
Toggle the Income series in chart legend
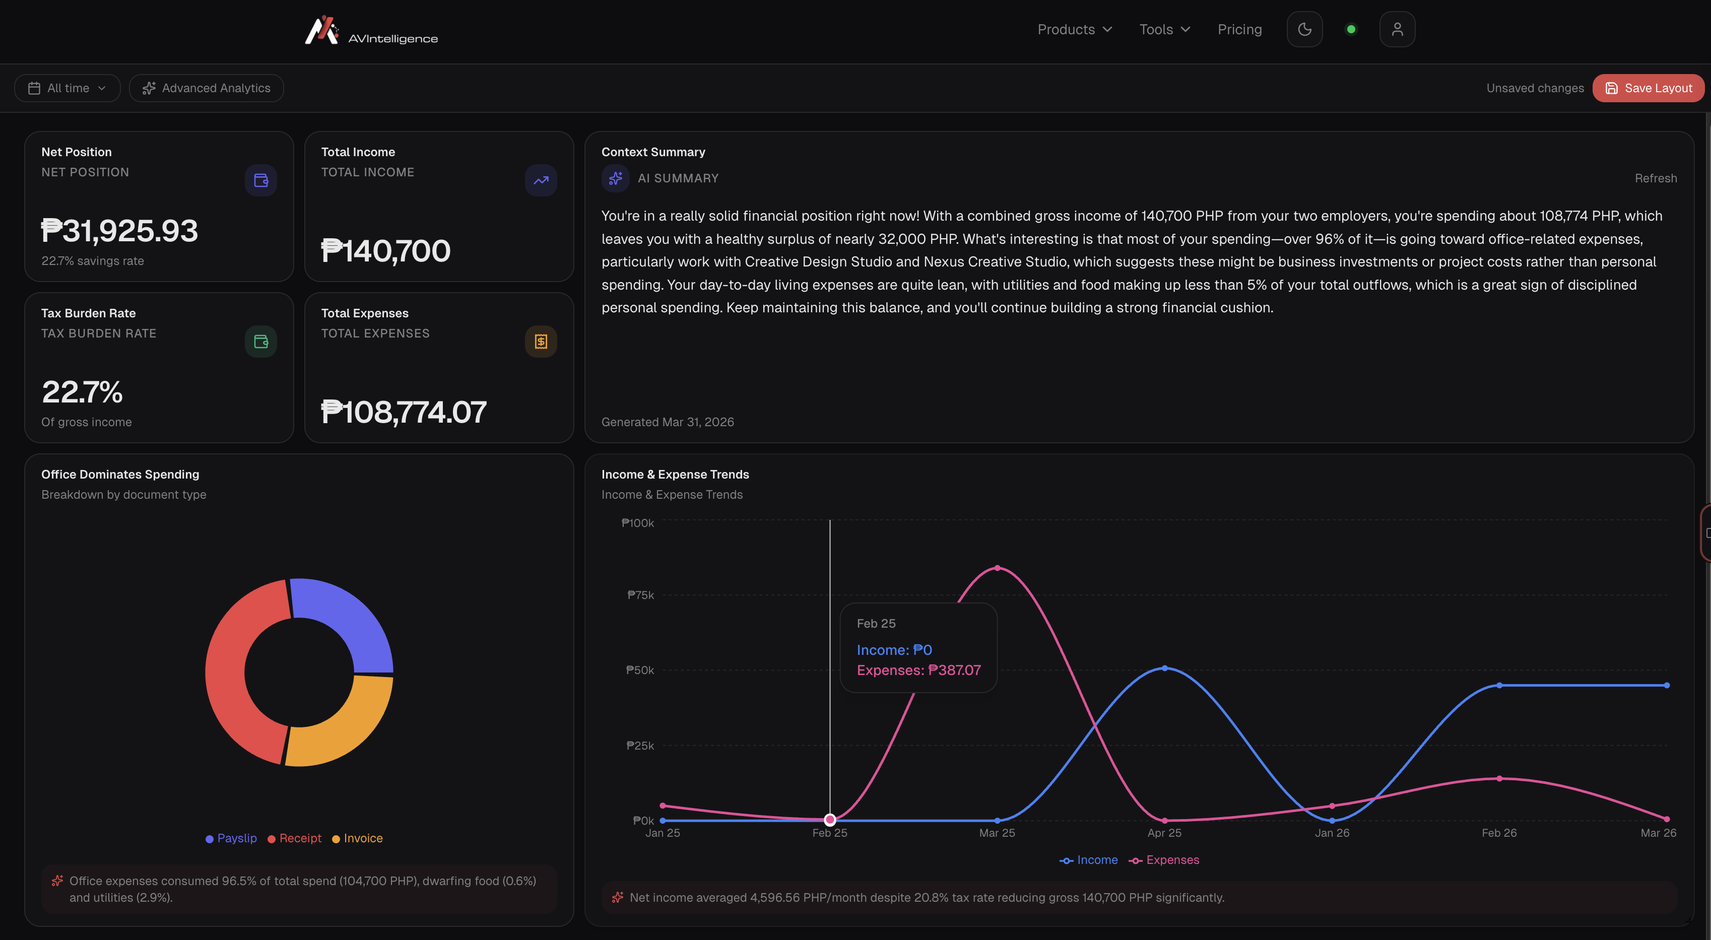click(1088, 859)
